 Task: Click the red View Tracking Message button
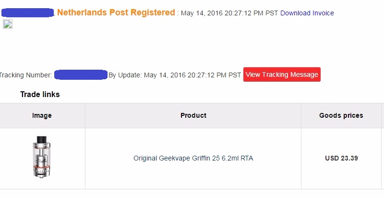282,74
